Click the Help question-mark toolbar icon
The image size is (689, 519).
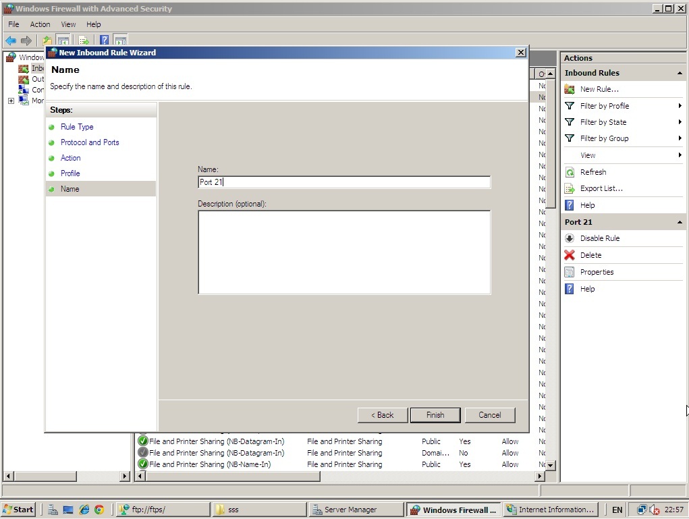tap(104, 40)
